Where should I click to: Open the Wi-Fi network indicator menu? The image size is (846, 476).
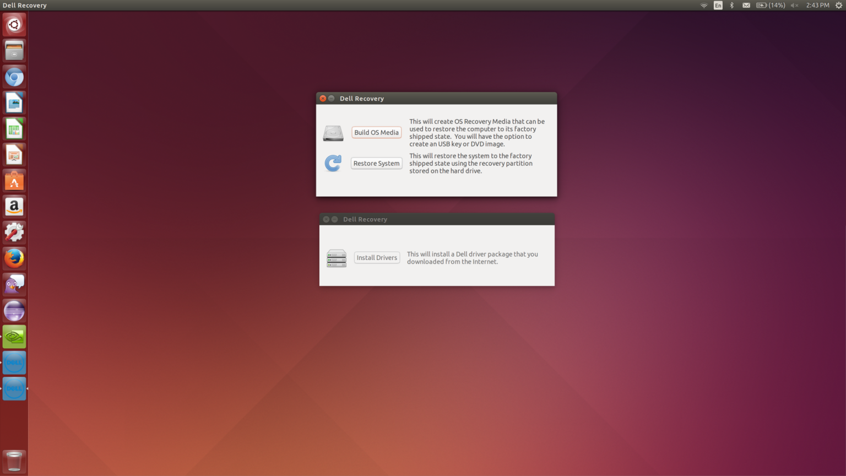click(x=704, y=5)
